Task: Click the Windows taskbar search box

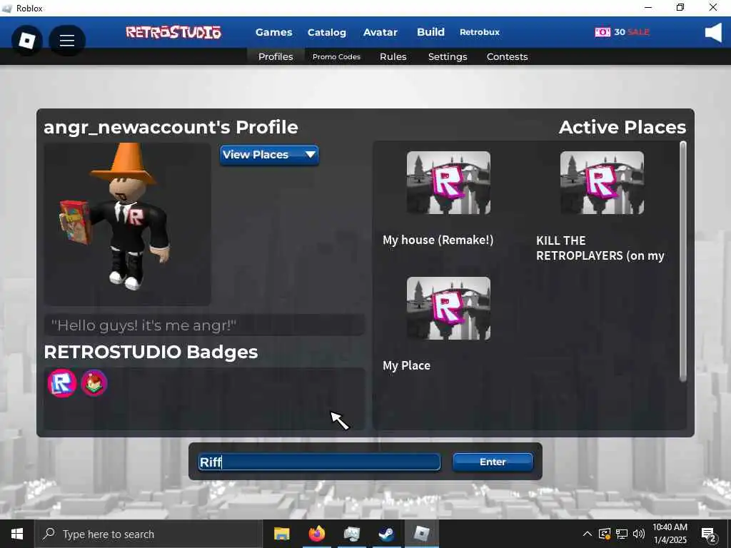Action: (148, 534)
